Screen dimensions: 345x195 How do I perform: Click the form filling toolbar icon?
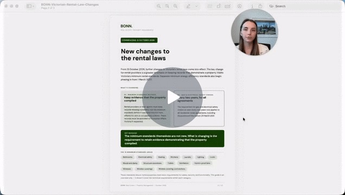coord(227,6)
